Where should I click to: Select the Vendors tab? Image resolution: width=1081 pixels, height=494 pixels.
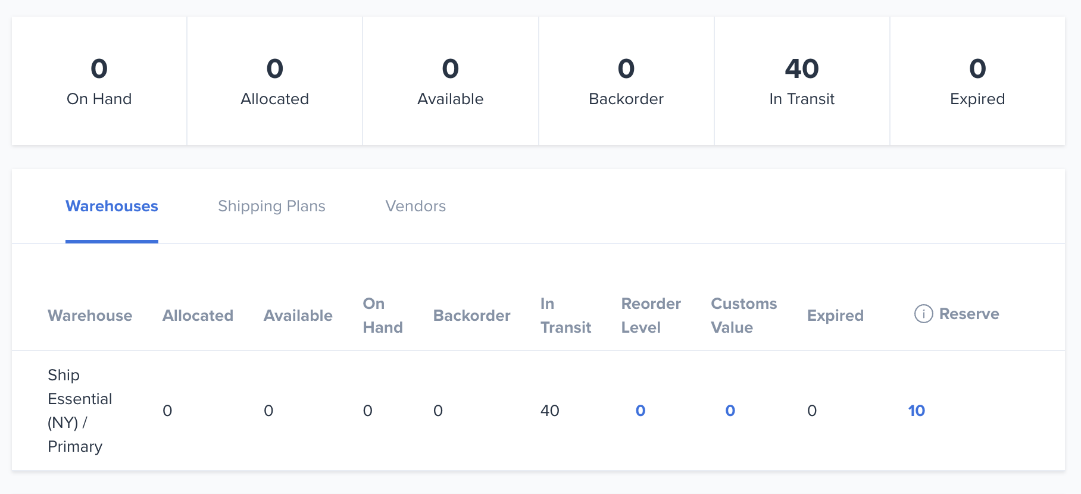415,206
